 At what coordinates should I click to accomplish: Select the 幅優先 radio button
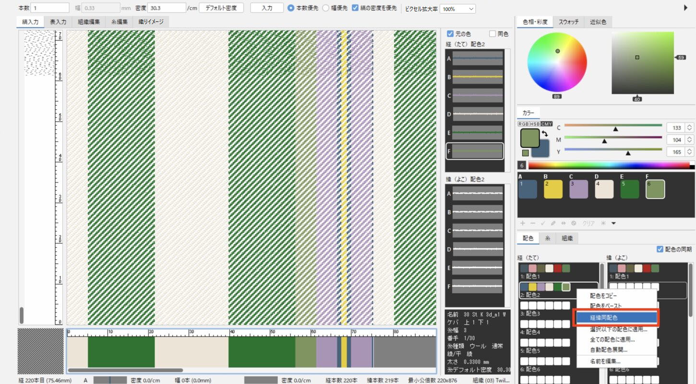point(326,8)
